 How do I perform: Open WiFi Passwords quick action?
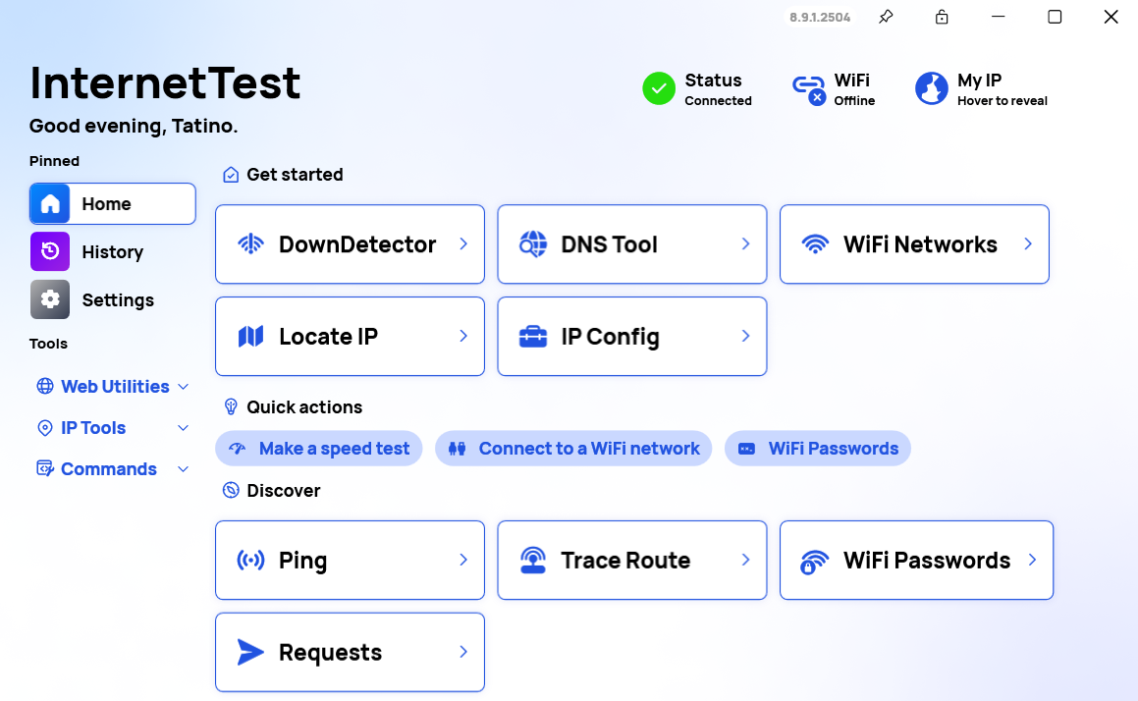point(818,449)
